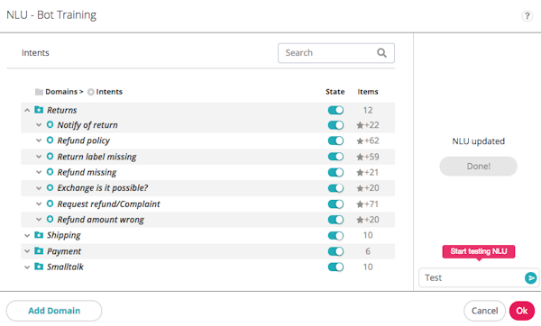
Task: Expand the Refund amount wrong intent
Action: pos(39,220)
